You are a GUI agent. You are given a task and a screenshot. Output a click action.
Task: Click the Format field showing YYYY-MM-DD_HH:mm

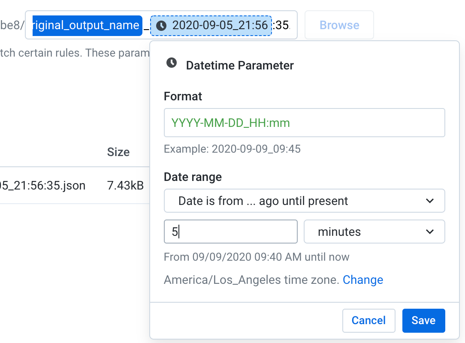pyautogui.click(x=304, y=123)
